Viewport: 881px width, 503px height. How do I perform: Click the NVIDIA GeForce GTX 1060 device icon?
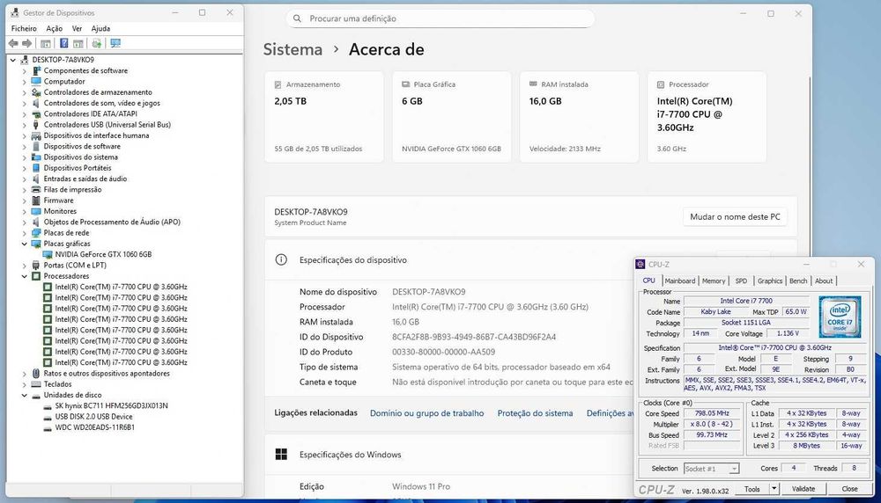point(48,255)
